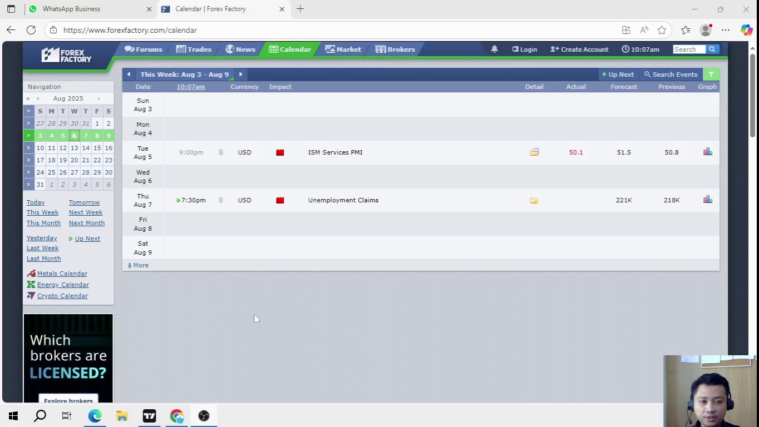Select the week row Aug 24 expander

tap(28, 172)
